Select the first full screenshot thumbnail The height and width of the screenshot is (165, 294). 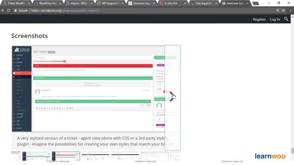tap(36, 156)
